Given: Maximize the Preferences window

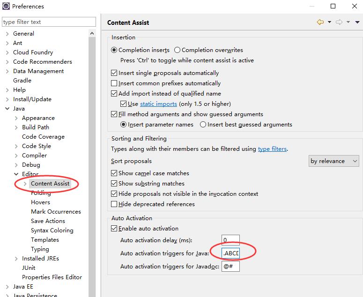Looking at the screenshot, I should point(333,6).
